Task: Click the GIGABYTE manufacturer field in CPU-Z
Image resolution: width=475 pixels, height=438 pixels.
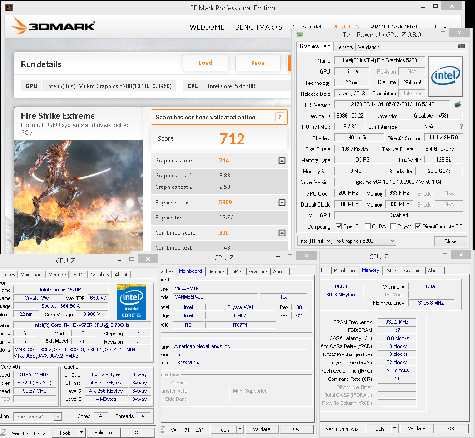Action: point(240,289)
